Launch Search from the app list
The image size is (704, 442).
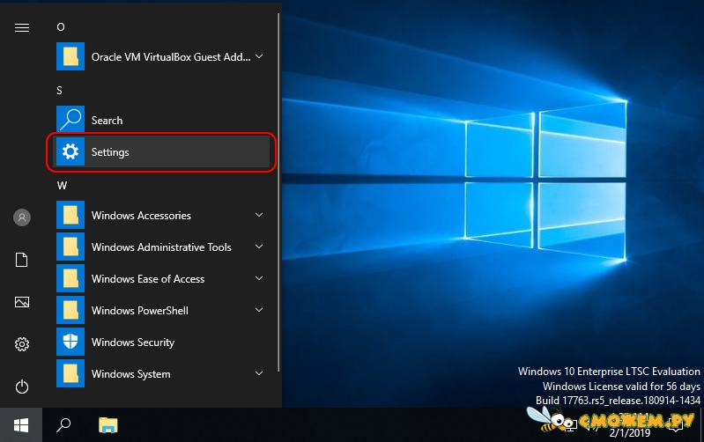coord(160,121)
